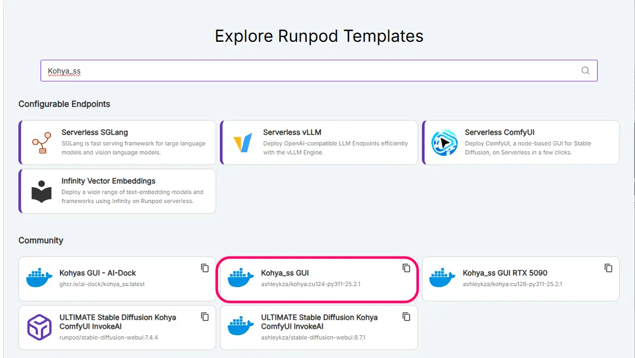
Task: Click the image name ghcr.io/ai-dock/kohya_ss:latest
Action: click(x=102, y=284)
